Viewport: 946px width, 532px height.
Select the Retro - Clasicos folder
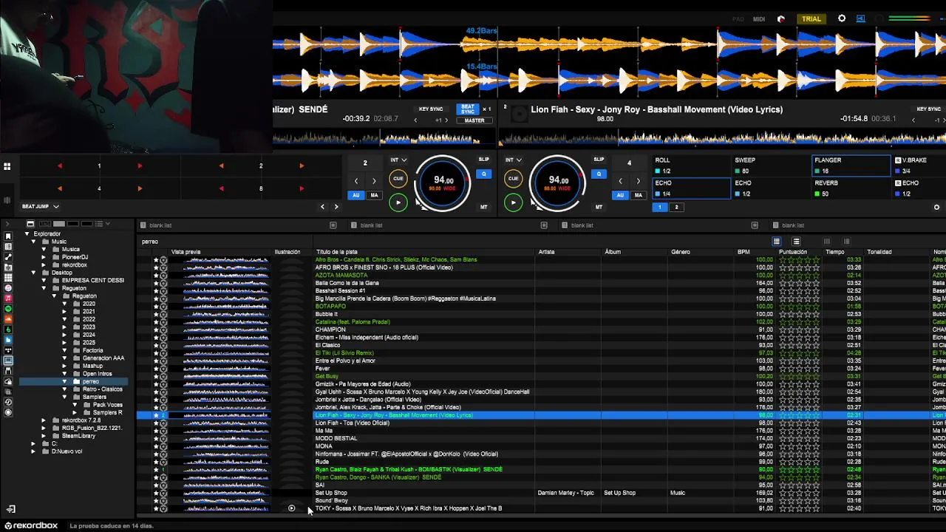(102, 389)
